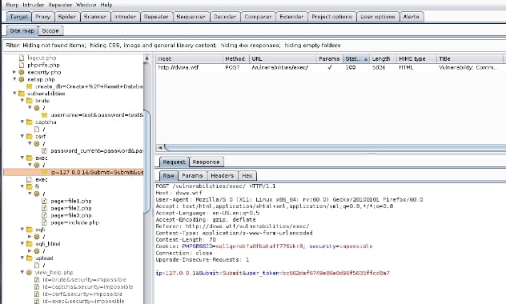Select the id=exec&security=impossible tree item
Viewport: 506px width, 304px height.
tap(83, 301)
